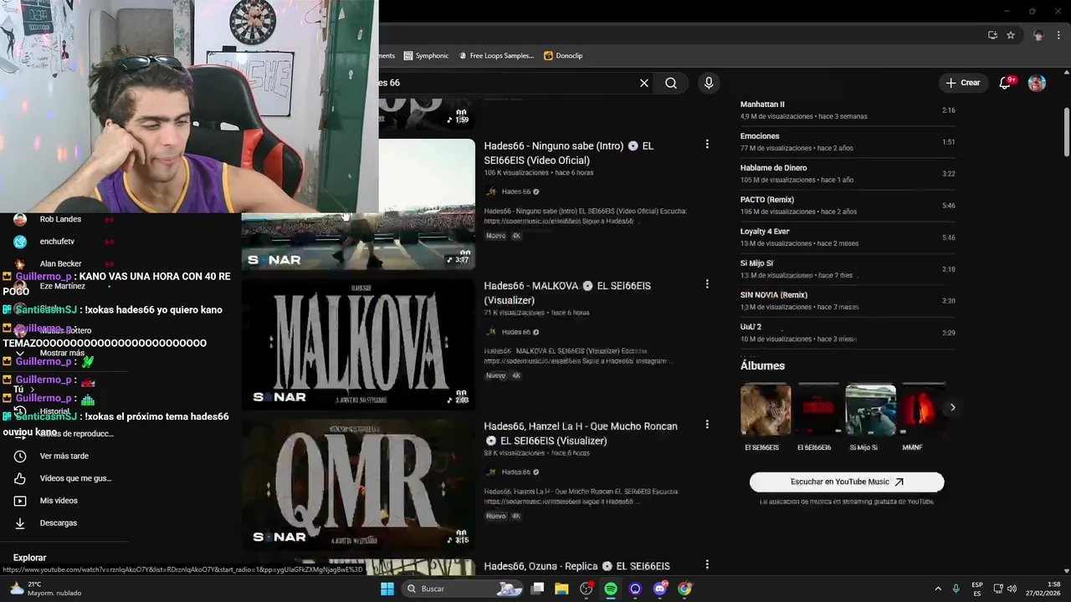The height and width of the screenshot is (602, 1071).
Task: Click the YouTube search magnifier button
Action: (x=671, y=83)
